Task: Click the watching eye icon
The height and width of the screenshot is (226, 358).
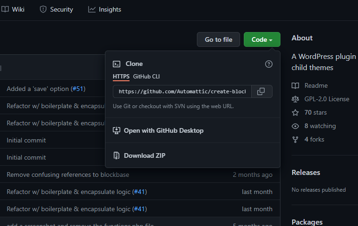Action: (295, 126)
